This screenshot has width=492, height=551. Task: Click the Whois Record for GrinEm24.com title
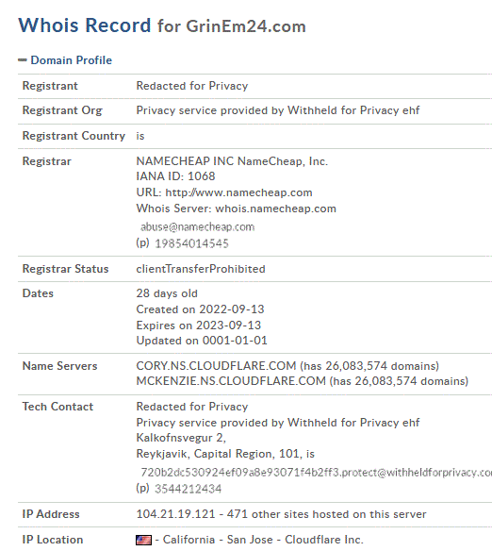click(x=162, y=25)
